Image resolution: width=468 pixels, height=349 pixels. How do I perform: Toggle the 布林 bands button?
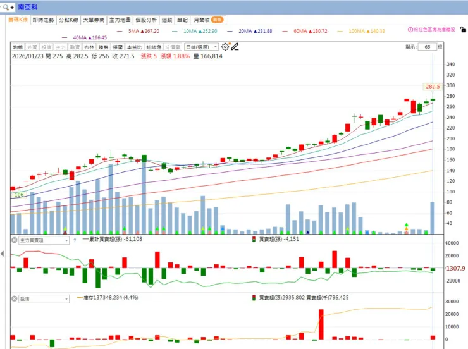coord(89,47)
